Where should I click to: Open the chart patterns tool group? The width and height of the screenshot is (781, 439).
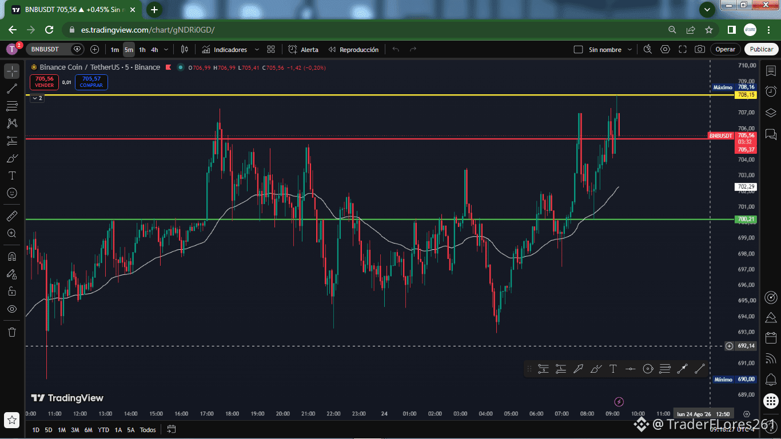click(x=12, y=123)
